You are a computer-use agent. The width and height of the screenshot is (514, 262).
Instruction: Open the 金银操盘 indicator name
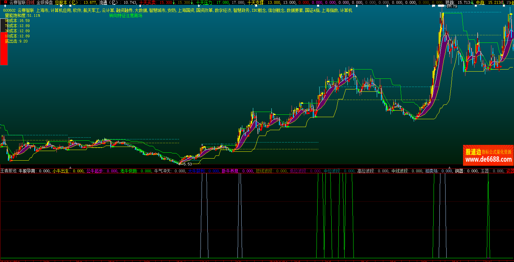[x=44, y=2]
